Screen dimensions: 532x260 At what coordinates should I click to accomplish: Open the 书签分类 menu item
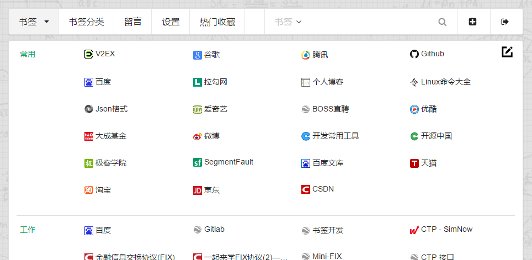pyautogui.click(x=86, y=22)
